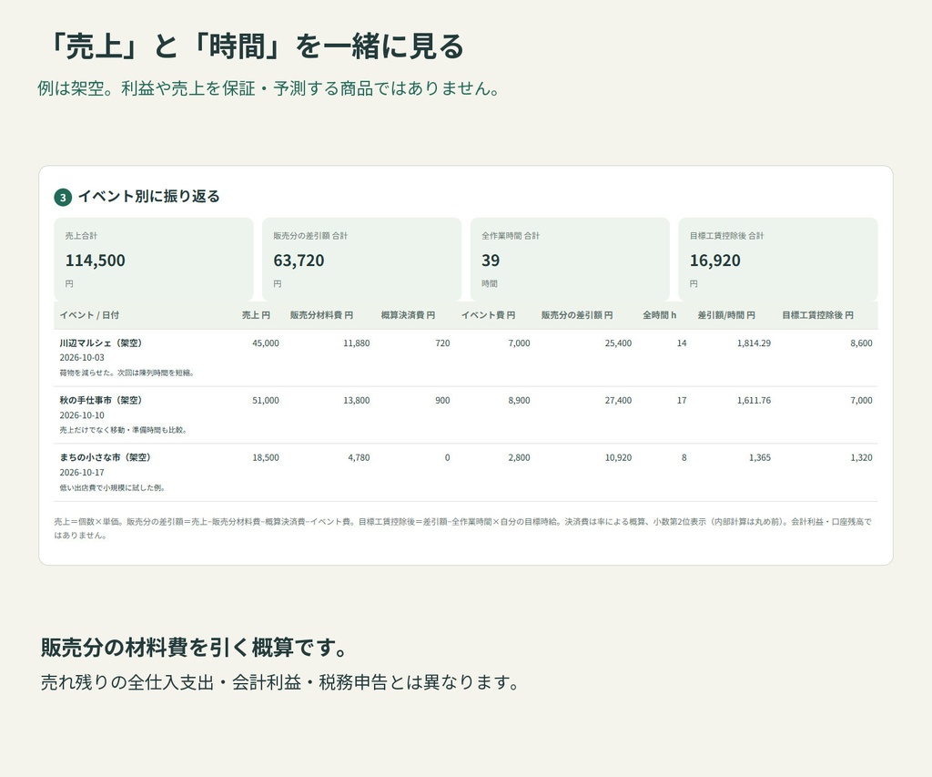Click the date 2026-10-17
This screenshot has width=932, height=777.
81,473
